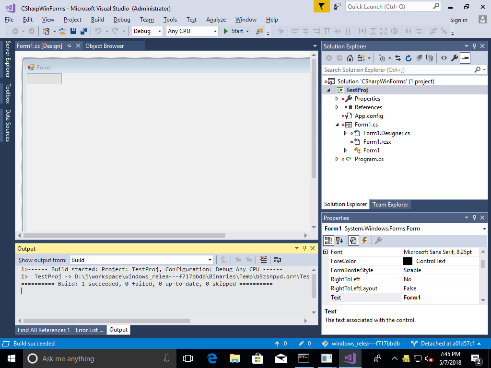491x368 pixels.
Task: Click the Clear All icon in Output toolbar
Action: 264,260
